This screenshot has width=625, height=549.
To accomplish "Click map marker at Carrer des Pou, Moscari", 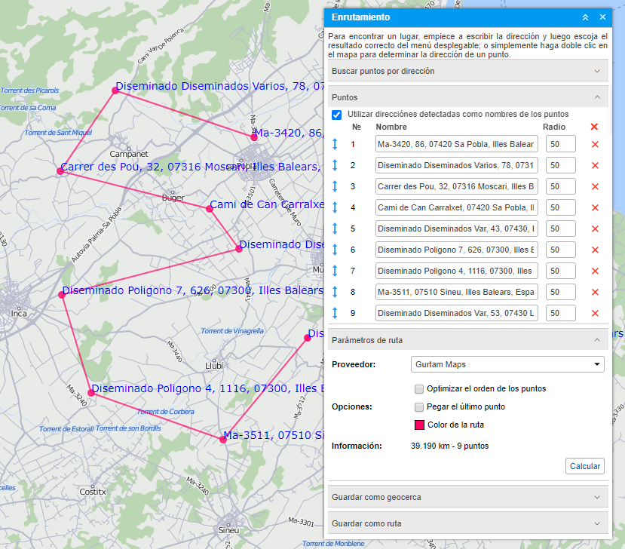I will point(60,171).
